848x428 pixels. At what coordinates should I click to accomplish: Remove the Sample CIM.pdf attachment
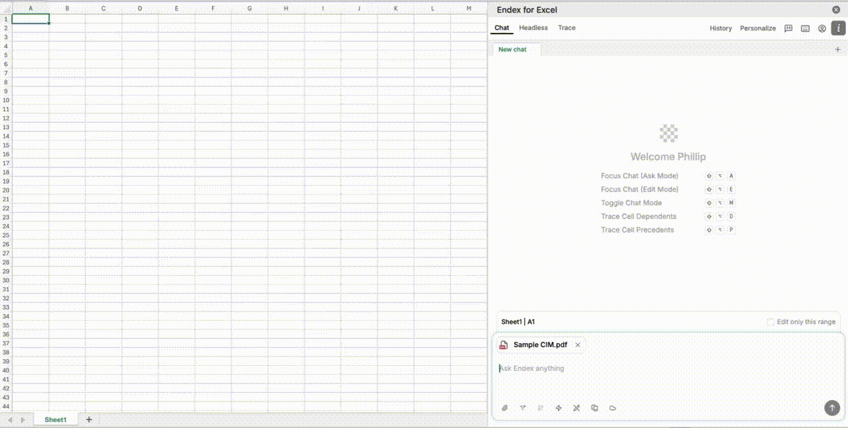578,345
